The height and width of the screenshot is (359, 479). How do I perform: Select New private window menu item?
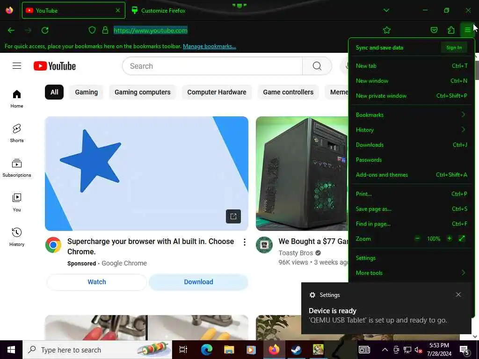pyautogui.click(x=412, y=95)
